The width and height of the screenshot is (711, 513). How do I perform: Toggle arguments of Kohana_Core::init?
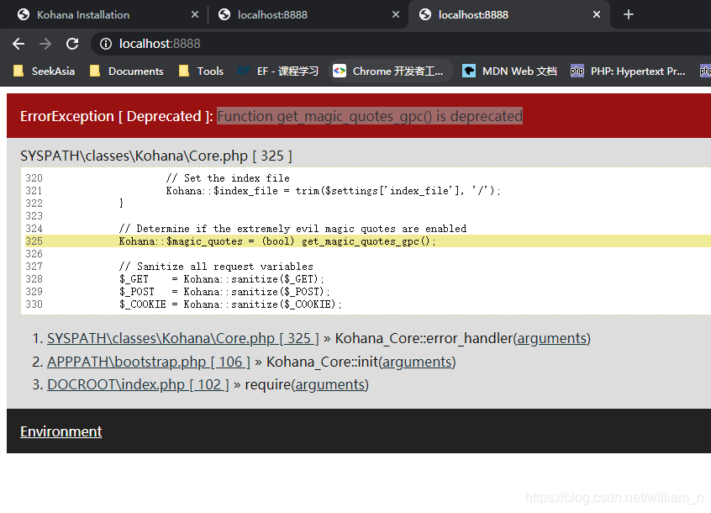[x=418, y=362]
